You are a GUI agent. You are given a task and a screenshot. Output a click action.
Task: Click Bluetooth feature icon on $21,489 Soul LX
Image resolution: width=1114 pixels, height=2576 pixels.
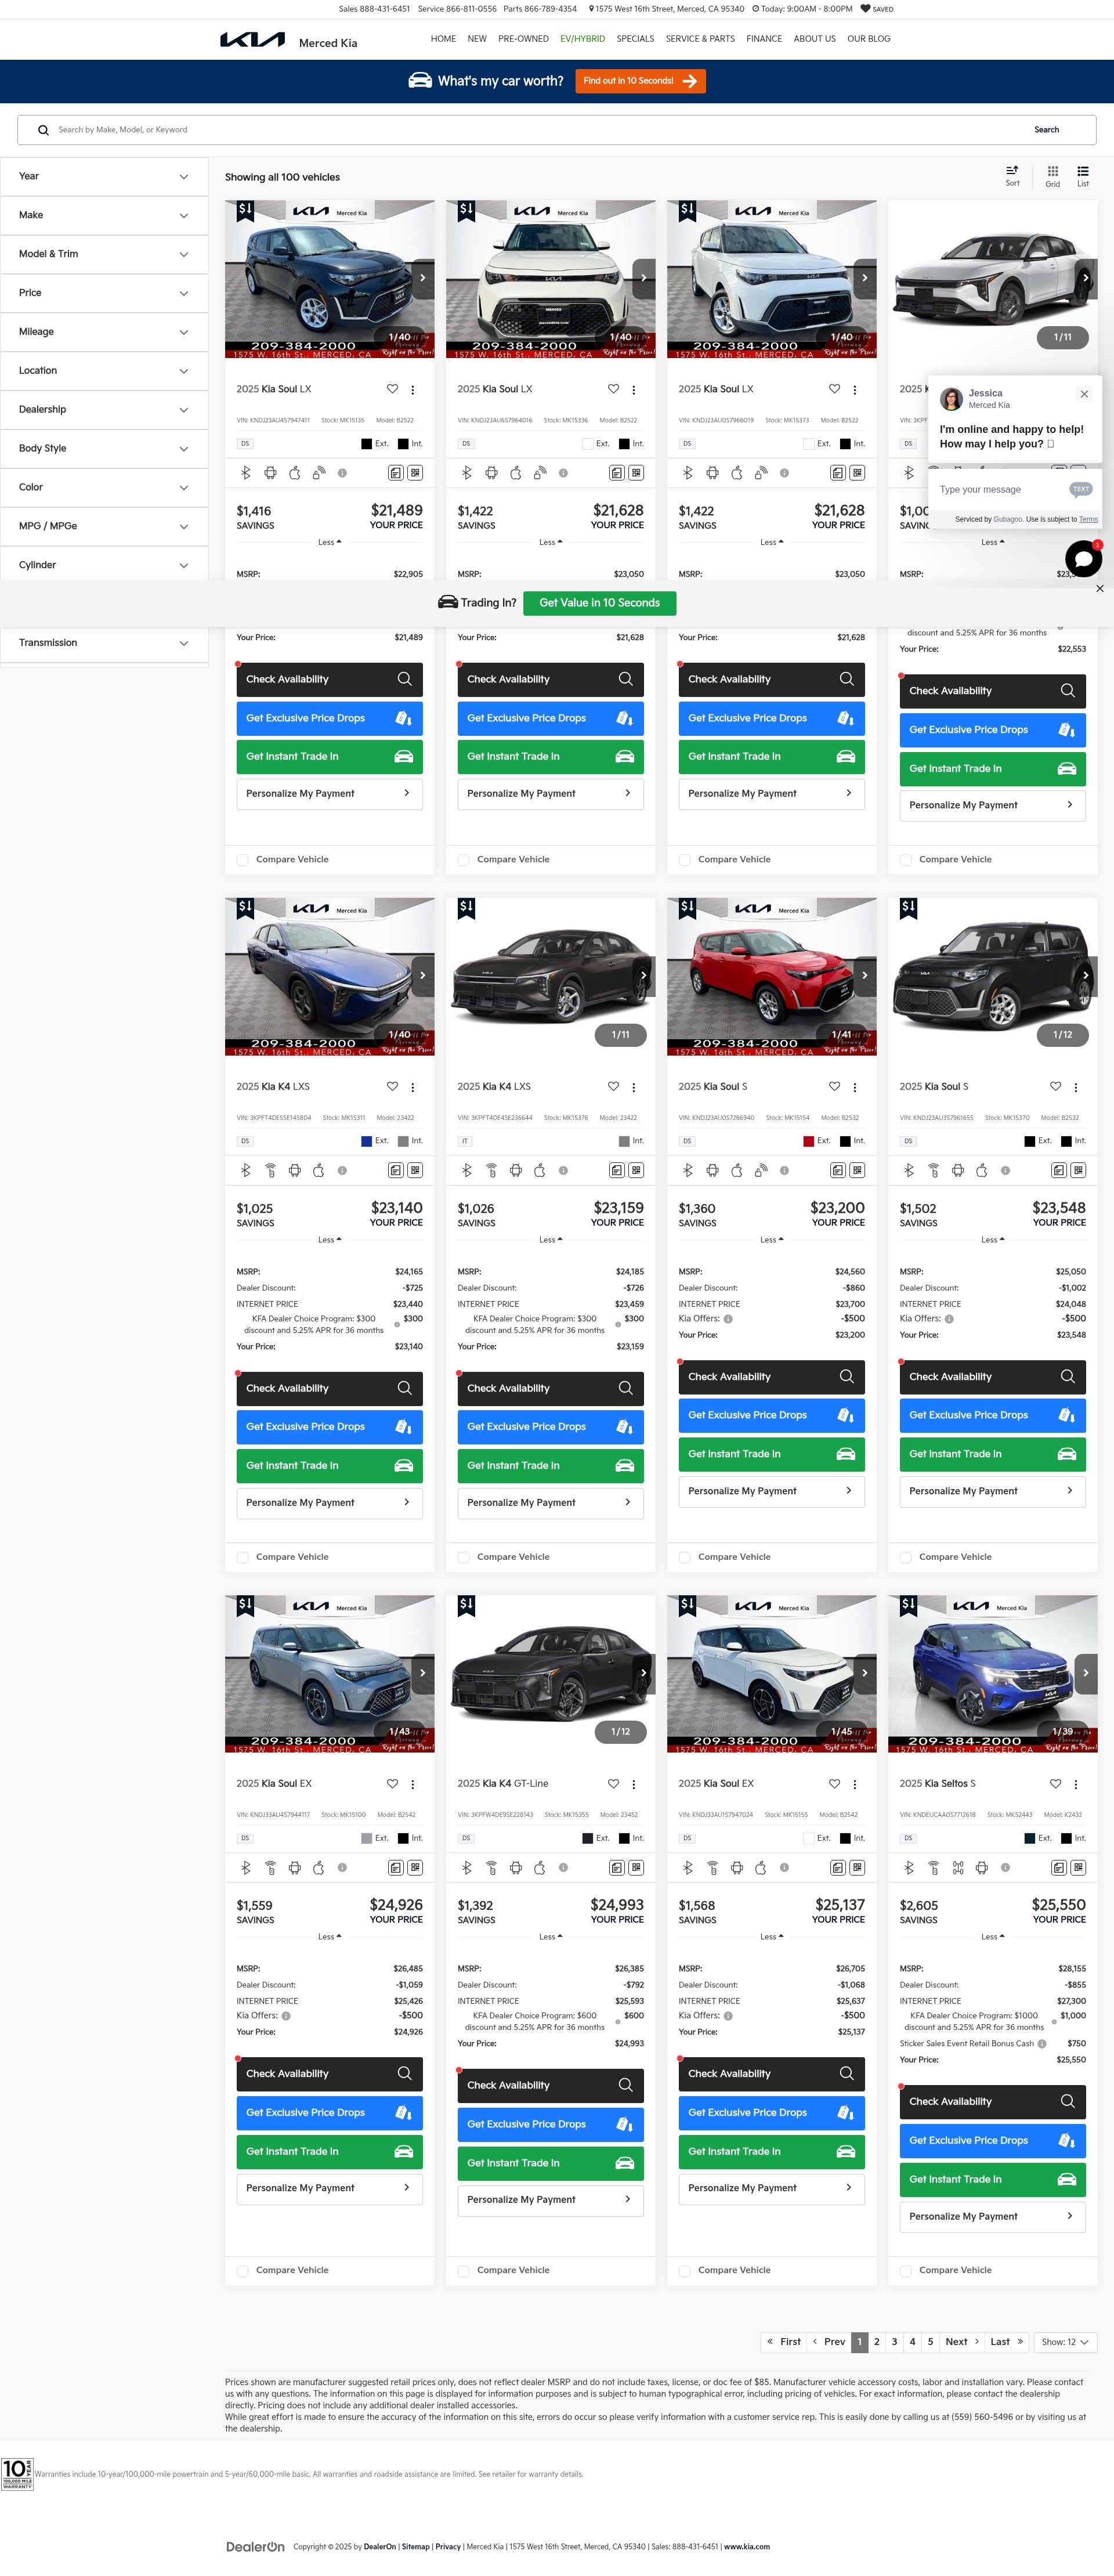pyautogui.click(x=246, y=473)
